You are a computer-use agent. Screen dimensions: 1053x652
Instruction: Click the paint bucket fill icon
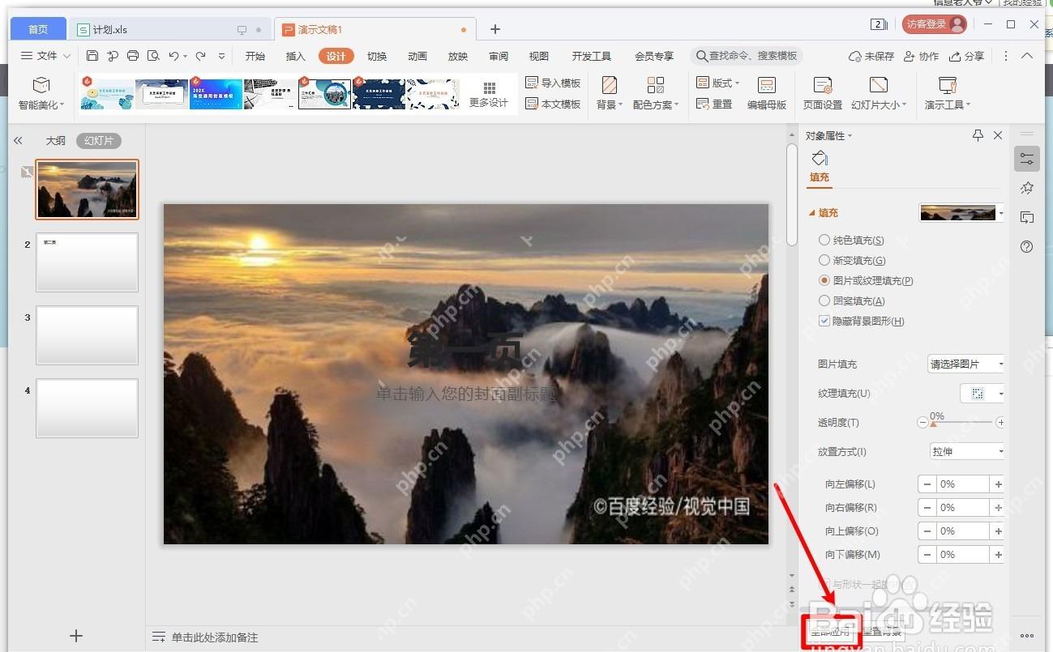820,157
